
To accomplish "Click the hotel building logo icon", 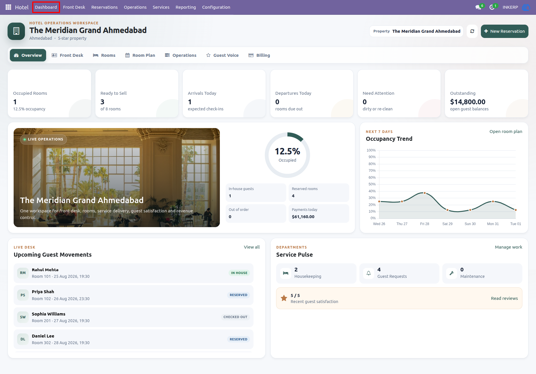I will (x=16, y=31).
